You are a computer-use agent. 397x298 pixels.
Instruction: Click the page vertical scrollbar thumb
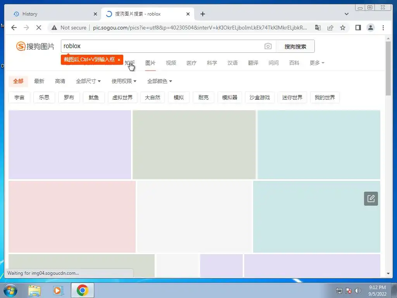pos(388,68)
